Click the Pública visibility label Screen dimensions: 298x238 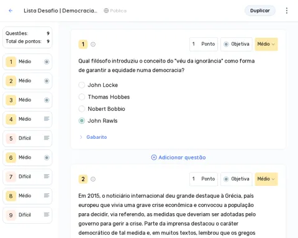click(x=118, y=11)
